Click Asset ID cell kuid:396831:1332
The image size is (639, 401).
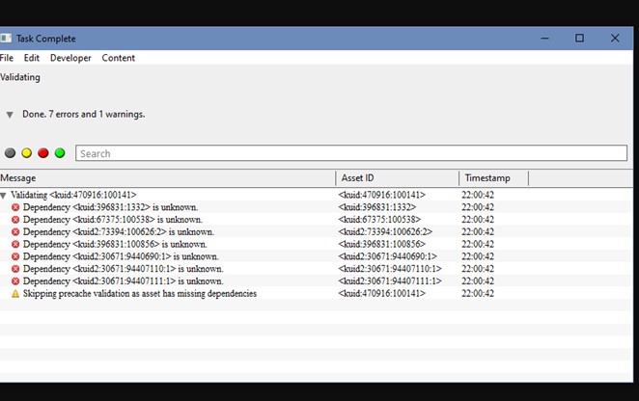click(x=377, y=207)
